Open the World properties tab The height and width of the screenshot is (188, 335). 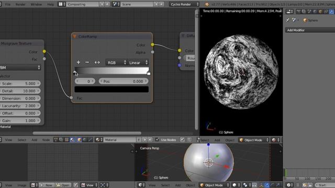click(x=315, y=11)
